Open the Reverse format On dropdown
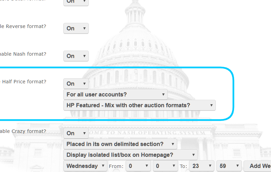 [76, 28]
